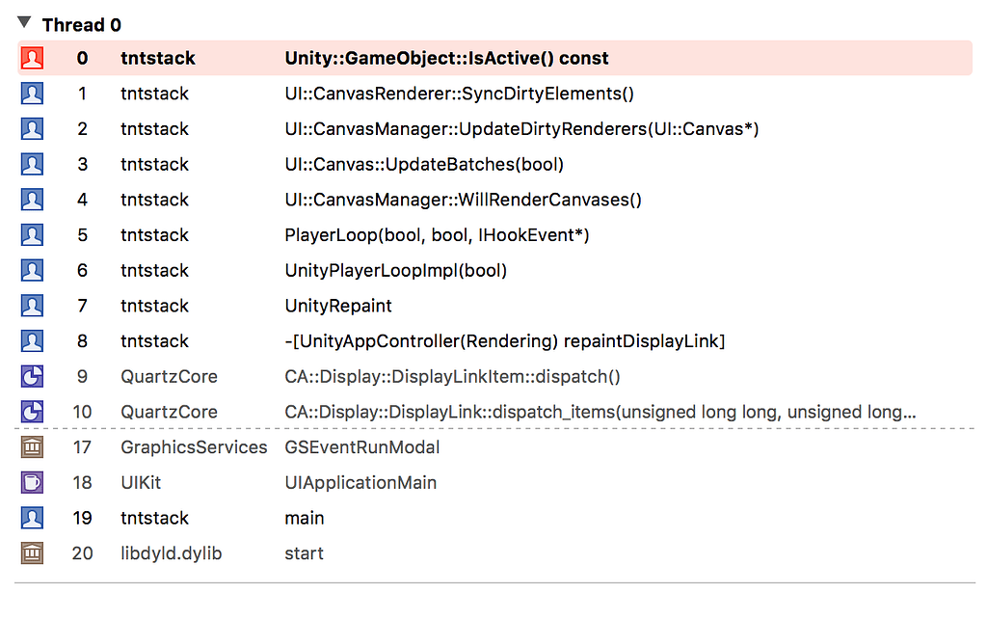This screenshot has width=987, height=619.
Task: Click the UIKit cup icon on frame 18
Action: coord(32,482)
